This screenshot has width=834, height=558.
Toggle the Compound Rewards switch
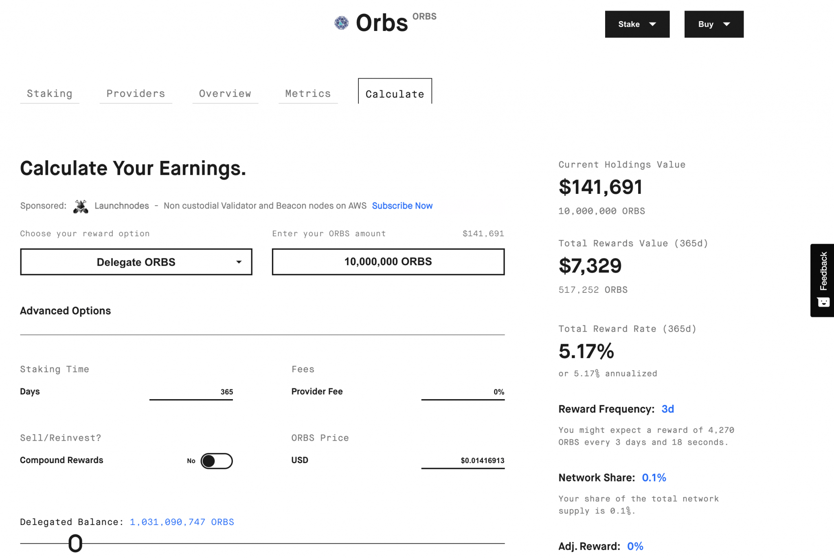click(217, 461)
